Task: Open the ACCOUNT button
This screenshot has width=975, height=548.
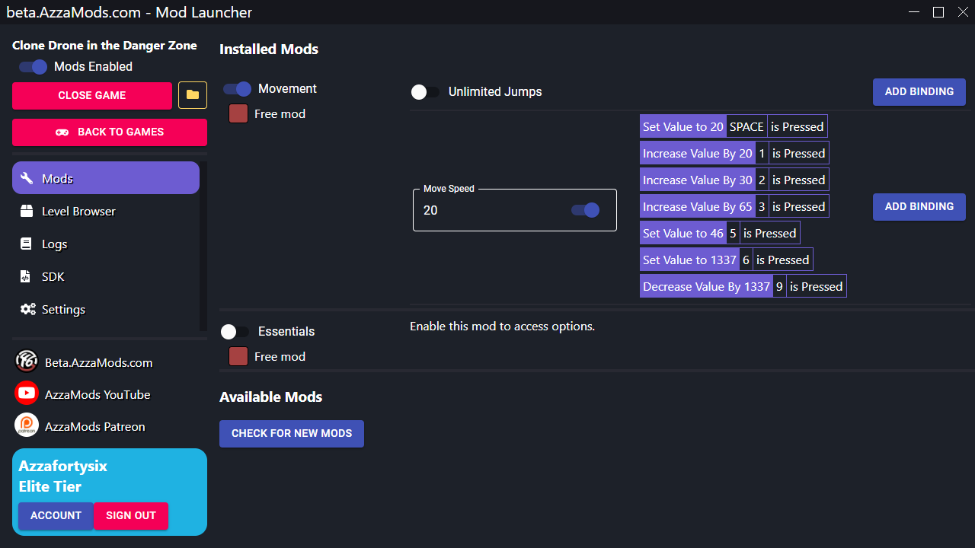Action: [x=56, y=515]
